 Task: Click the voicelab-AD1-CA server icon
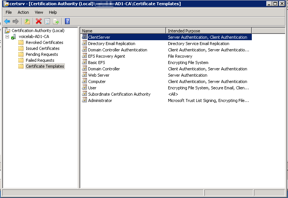pyautogui.click(x=13, y=36)
